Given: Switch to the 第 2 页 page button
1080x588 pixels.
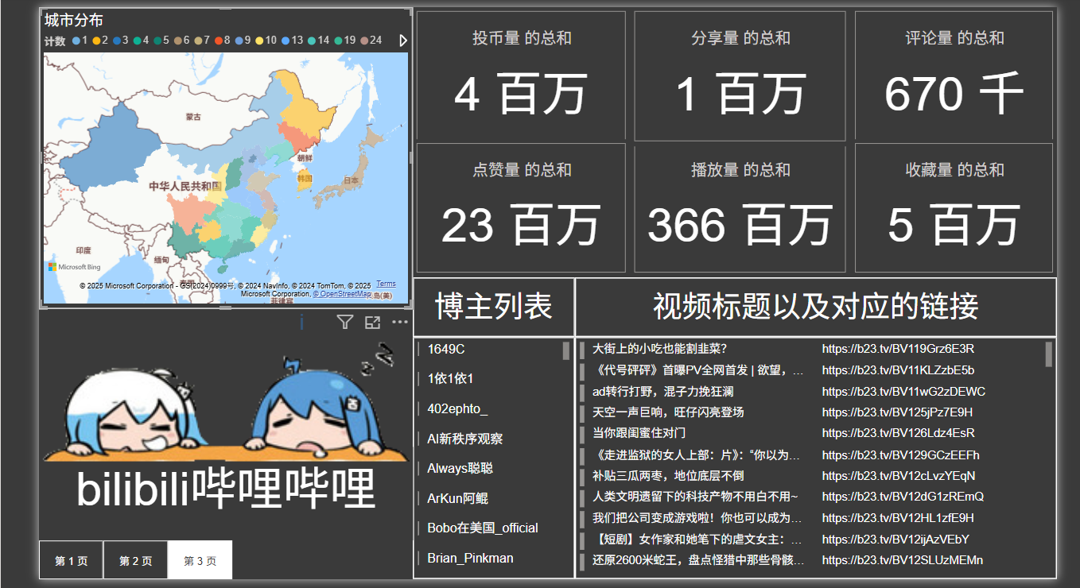Looking at the screenshot, I should 136,560.
